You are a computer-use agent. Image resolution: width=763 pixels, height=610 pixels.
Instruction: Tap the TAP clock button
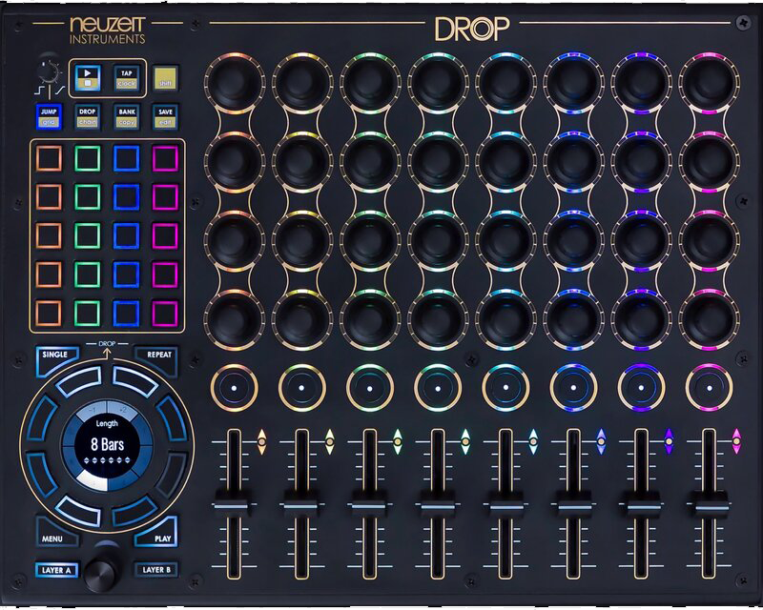point(126,78)
